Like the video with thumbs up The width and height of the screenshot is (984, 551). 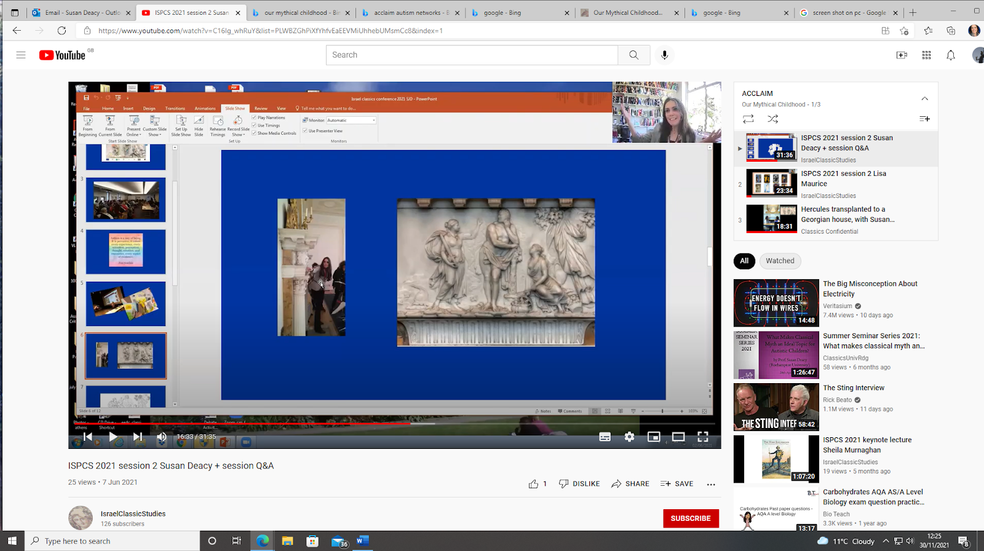pyautogui.click(x=534, y=484)
